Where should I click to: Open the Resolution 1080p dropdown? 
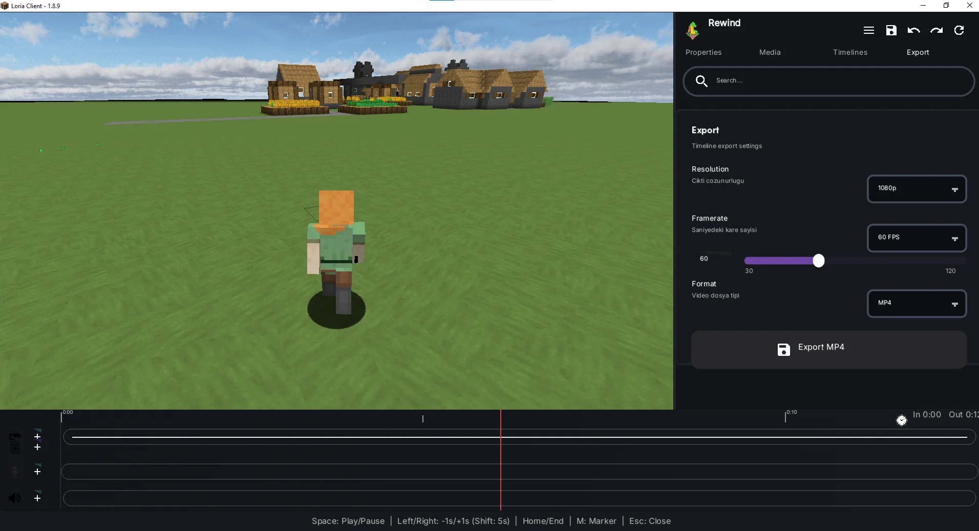point(917,189)
